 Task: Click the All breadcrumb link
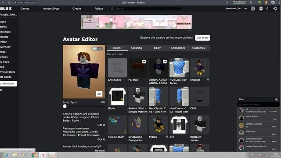(x=121, y=54)
